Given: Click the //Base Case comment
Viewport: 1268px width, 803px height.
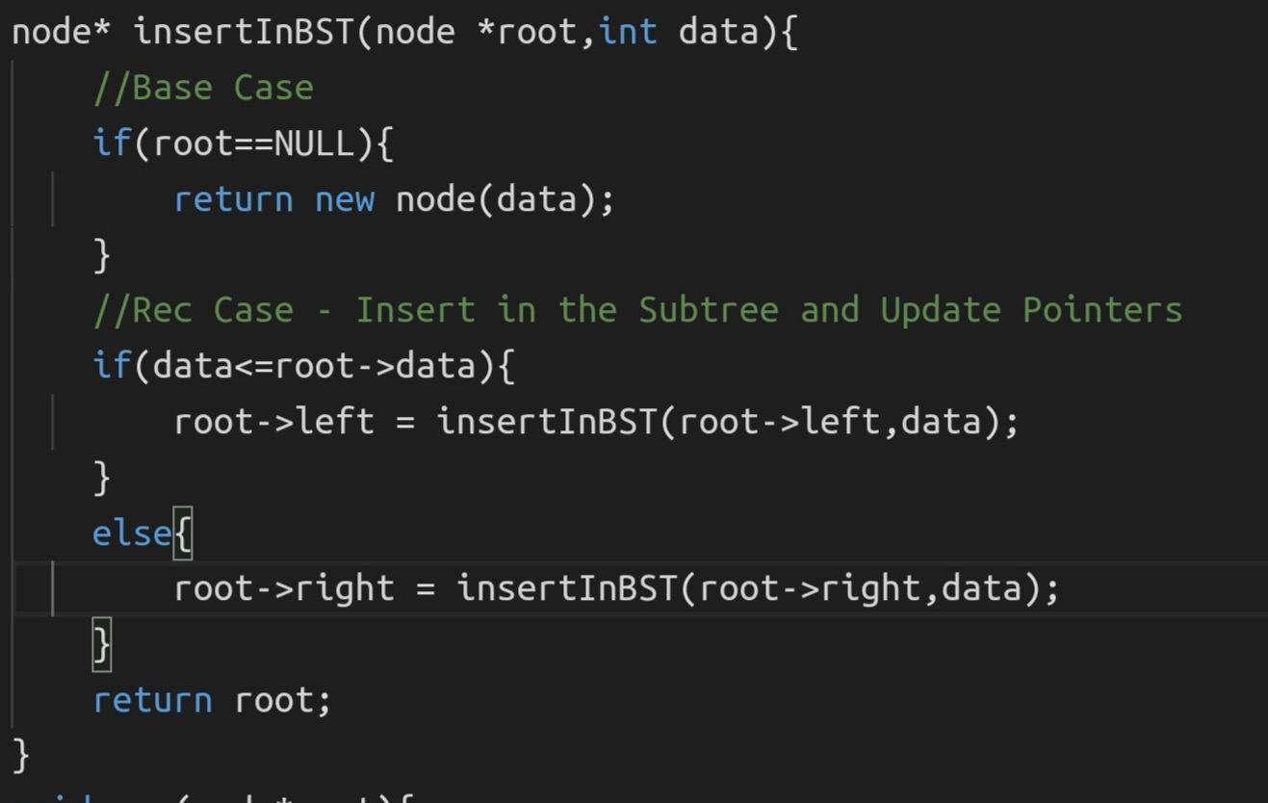Looking at the screenshot, I should point(203,89).
